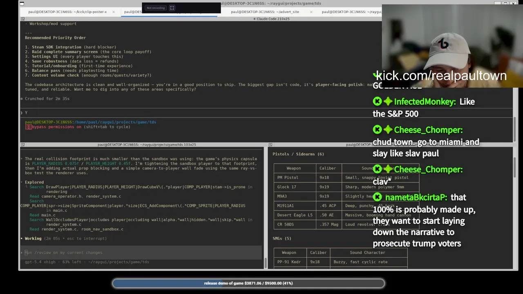Click the 'Balance pass' priority item
This screenshot has height=294, width=523.
(x=46, y=71)
